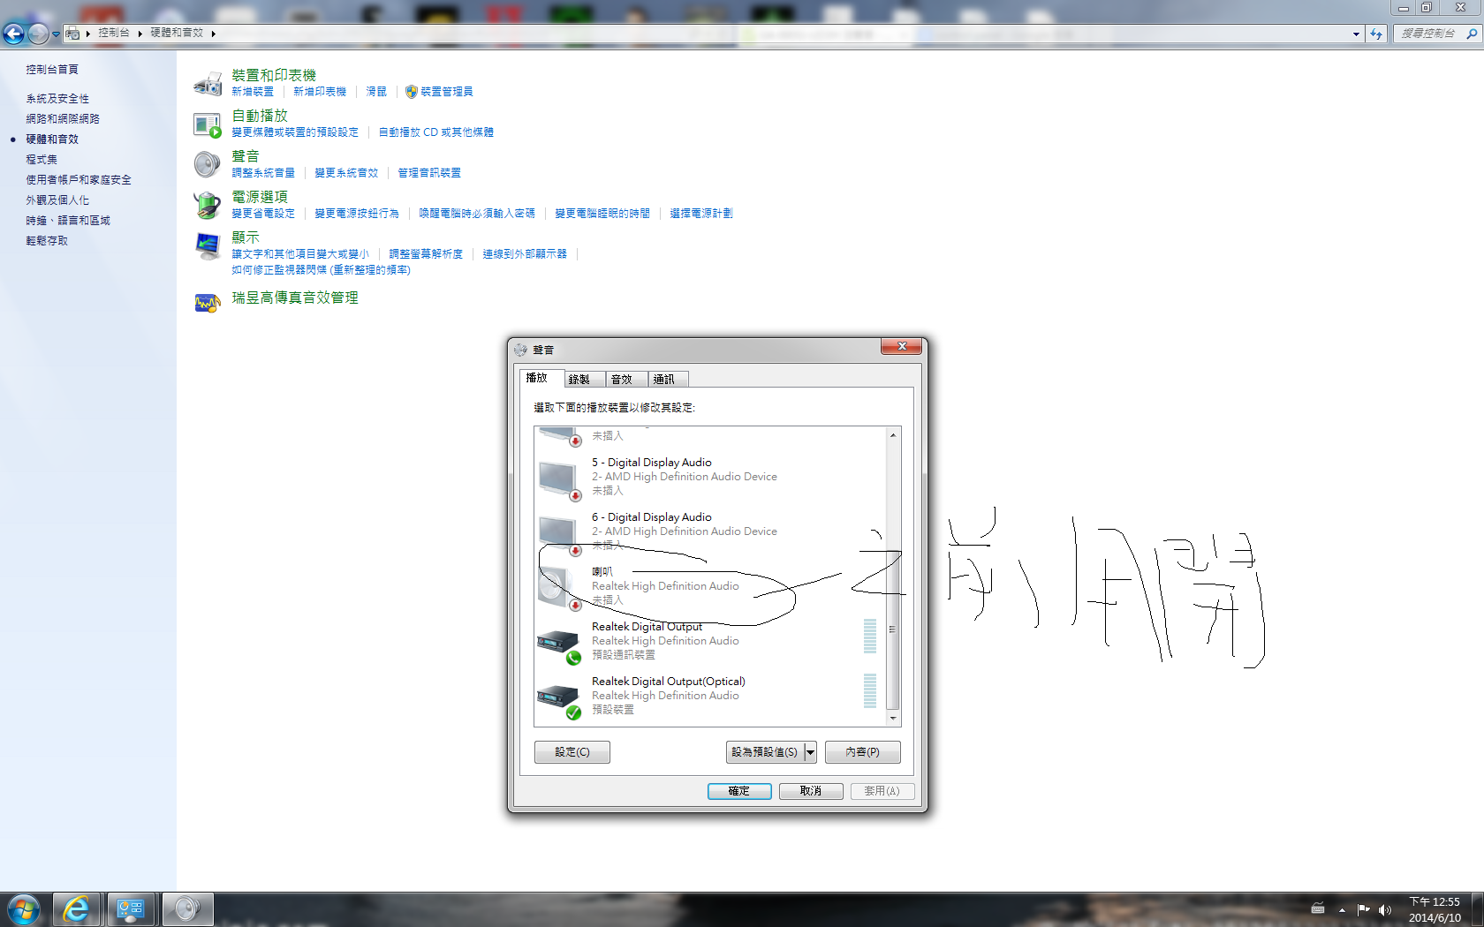
Task: Open the 顯示 monitor icon
Action: pos(208,245)
